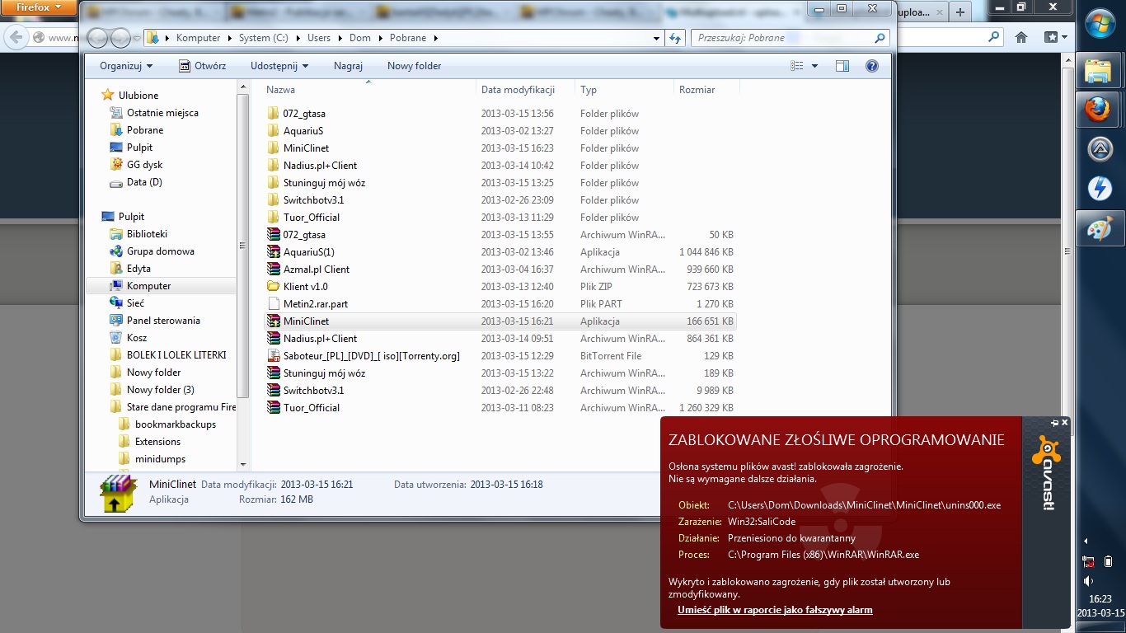
Task: Click System (C:) in the address breadcrumb
Action: [x=263, y=38]
